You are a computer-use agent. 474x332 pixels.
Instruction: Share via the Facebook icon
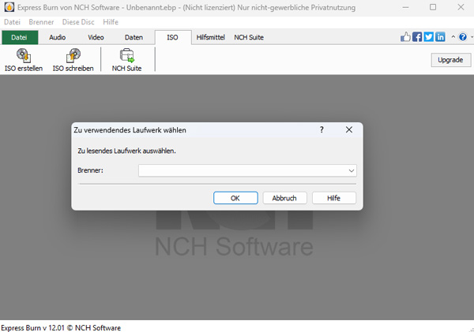click(x=417, y=37)
